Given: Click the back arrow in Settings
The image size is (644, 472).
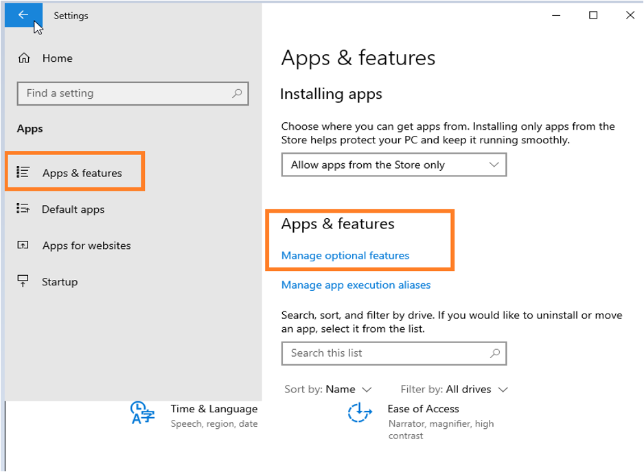Looking at the screenshot, I should coord(23,15).
